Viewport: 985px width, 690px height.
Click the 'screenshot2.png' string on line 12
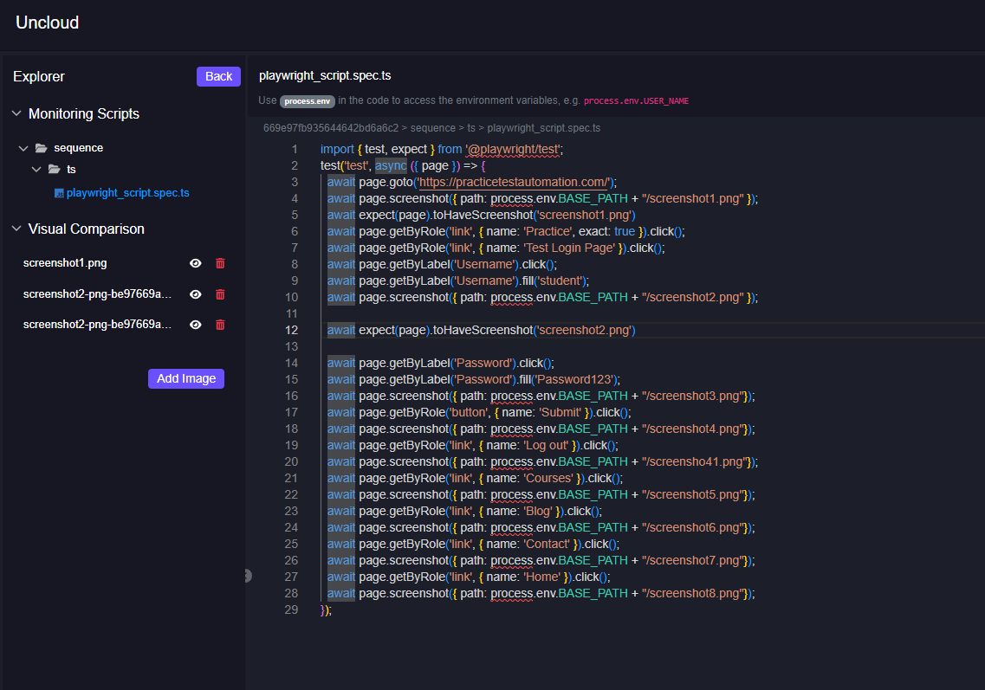pos(584,330)
